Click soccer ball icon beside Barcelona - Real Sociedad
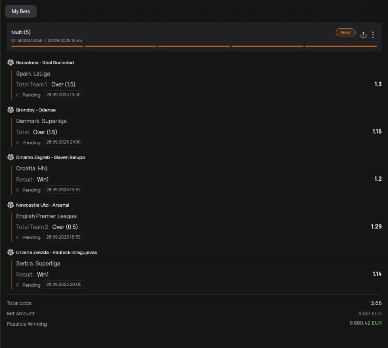388x348 pixels. coord(11,63)
